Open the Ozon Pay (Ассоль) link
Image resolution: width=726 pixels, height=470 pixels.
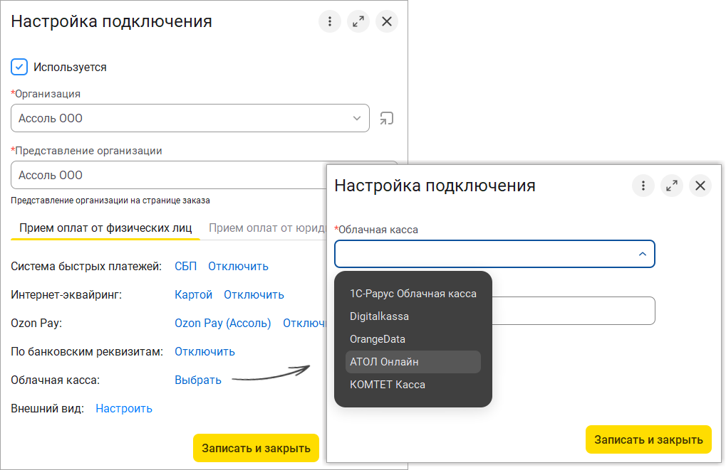223,323
